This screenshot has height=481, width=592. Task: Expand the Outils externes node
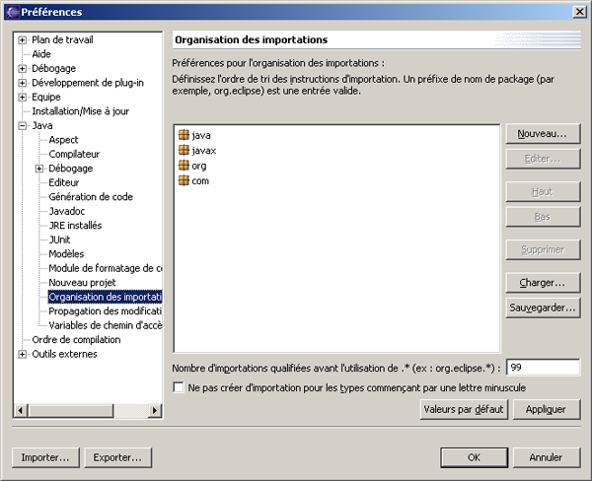tap(23, 354)
